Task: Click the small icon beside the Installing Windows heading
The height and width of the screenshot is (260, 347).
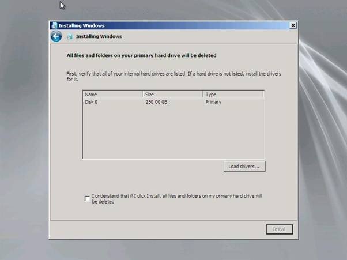Action: click(x=70, y=36)
